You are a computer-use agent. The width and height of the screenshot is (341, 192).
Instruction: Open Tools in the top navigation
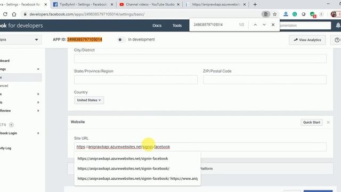(177, 26)
